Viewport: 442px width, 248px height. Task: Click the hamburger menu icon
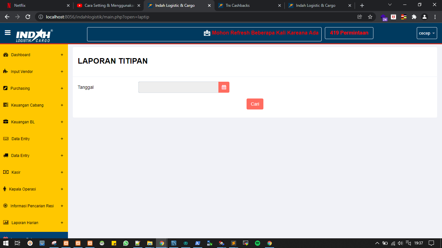(x=8, y=33)
